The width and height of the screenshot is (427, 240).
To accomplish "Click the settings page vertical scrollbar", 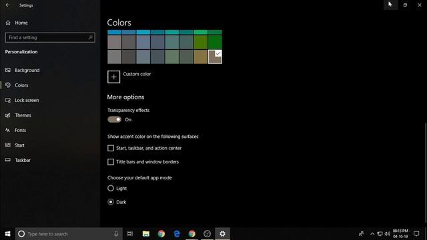I will (x=426, y=173).
